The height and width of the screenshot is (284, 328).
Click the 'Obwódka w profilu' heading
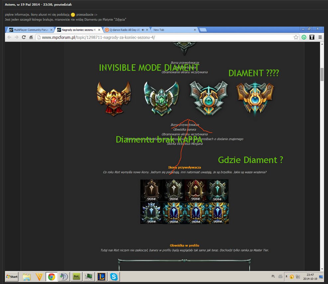184,245
